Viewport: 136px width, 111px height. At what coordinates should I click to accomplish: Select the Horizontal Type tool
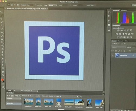pos(3,62)
